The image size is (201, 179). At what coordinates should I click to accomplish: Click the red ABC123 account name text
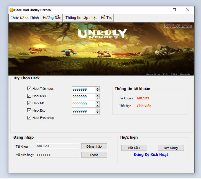pos(143,98)
